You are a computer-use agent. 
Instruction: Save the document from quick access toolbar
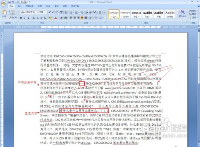(x=9, y=2)
